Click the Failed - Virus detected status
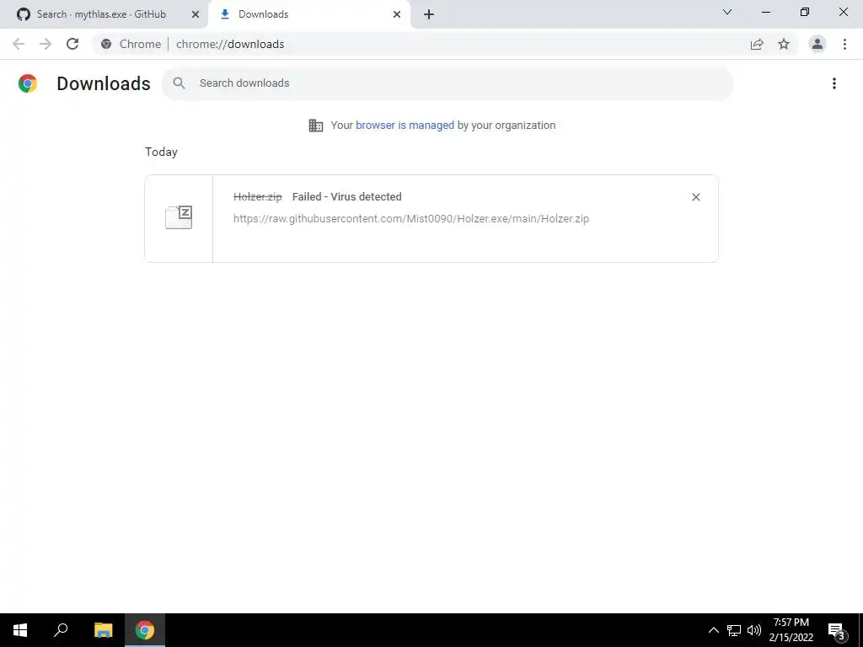This screenshot has height=647, width=863. coord(346,197)
